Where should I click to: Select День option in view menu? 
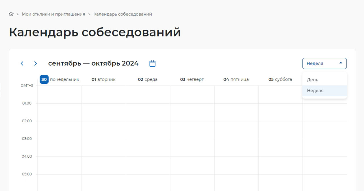tap(324, 80)
